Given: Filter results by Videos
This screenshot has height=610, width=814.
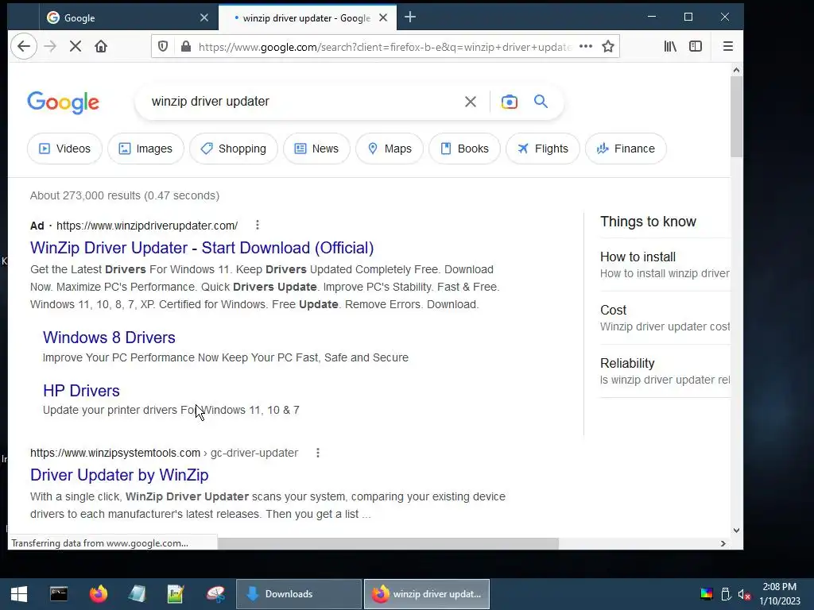Looking at the screenshot, I should tap(65, 149).
